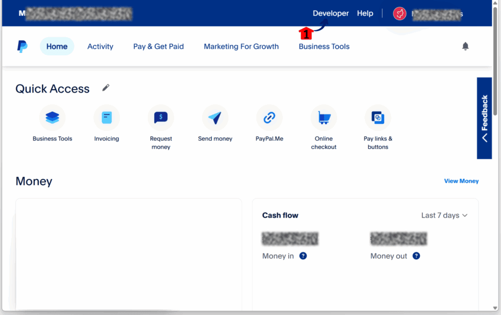Open Pay & Get Paid menu

tap(159, 47)
